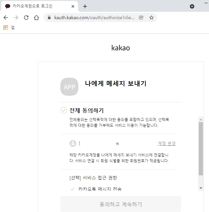Click the 카카오톡 메시지 전송 text
Screen dimensions: 209x212
point(100,189)
